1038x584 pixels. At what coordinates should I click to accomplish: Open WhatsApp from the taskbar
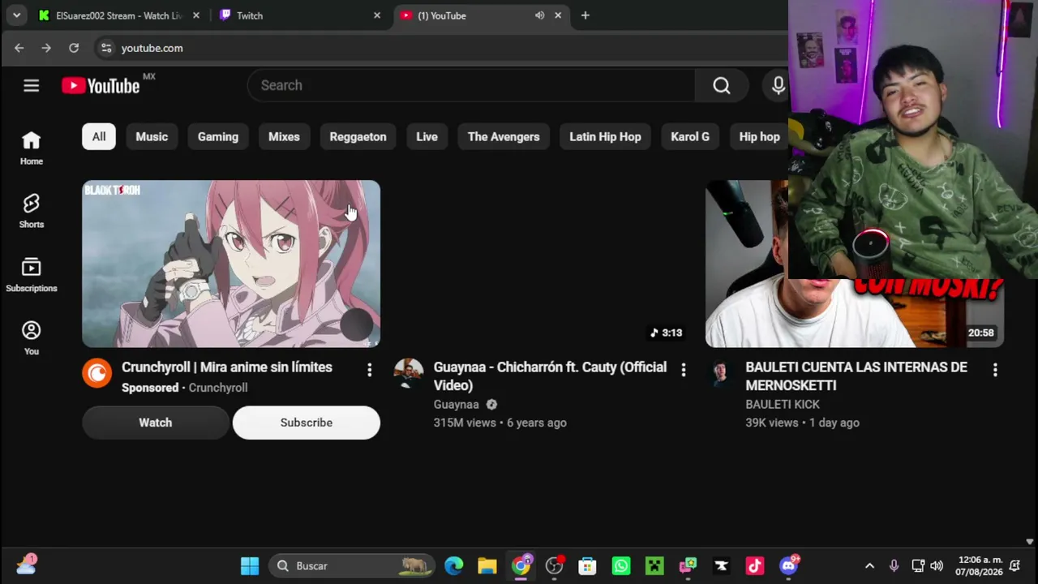(x=621, y=566)
